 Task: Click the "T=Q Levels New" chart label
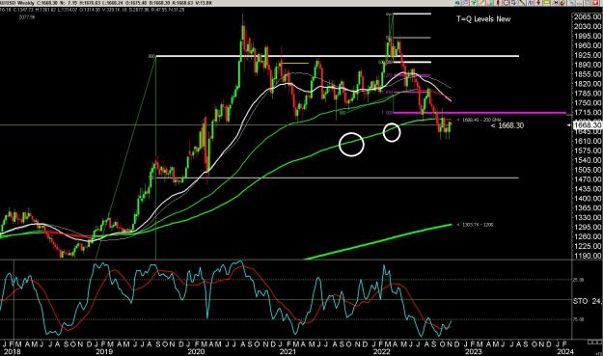tap(483, 19)
